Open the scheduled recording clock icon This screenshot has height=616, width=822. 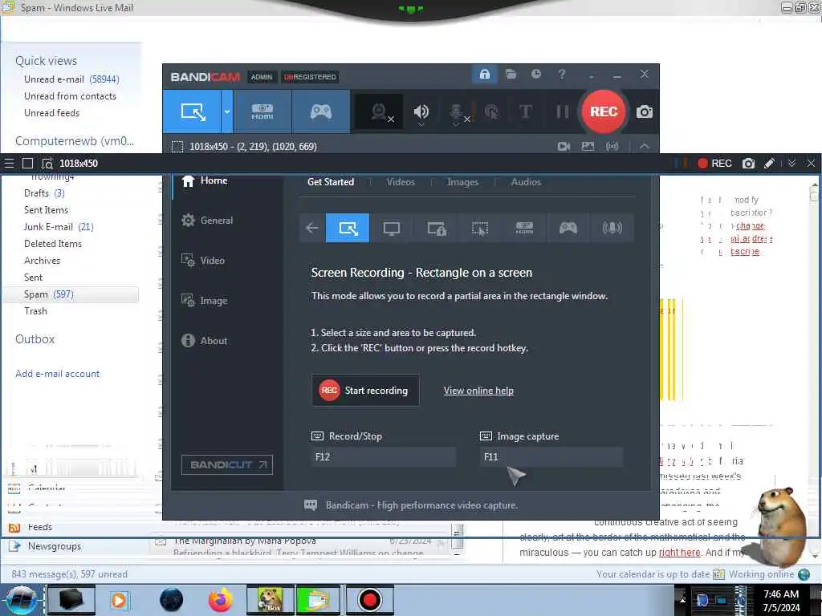click(535, 74)
